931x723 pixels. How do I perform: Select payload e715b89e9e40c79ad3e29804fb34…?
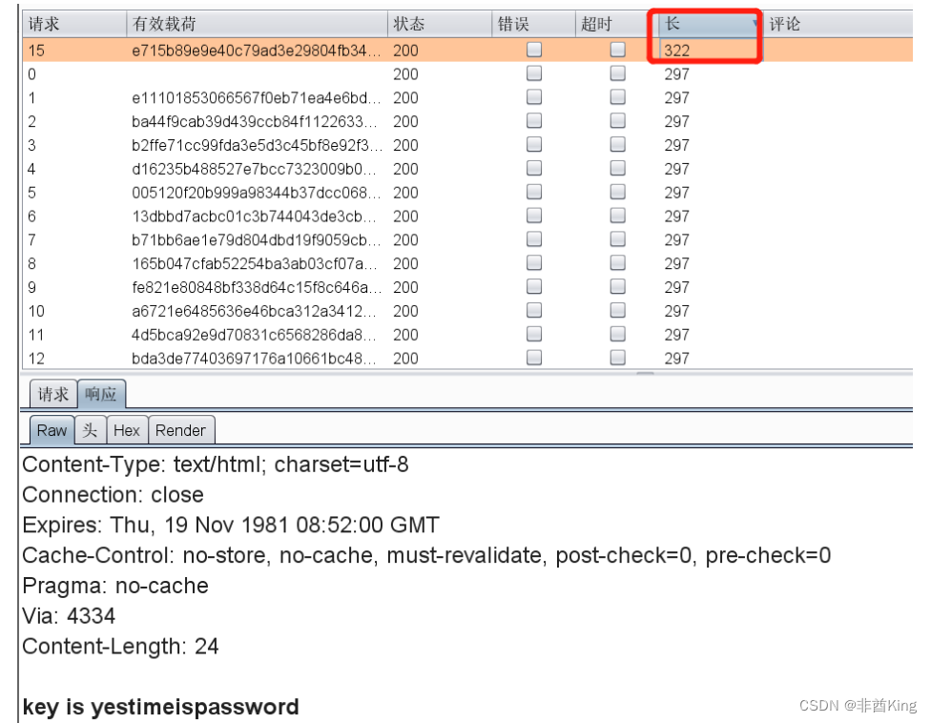point(256,51)
